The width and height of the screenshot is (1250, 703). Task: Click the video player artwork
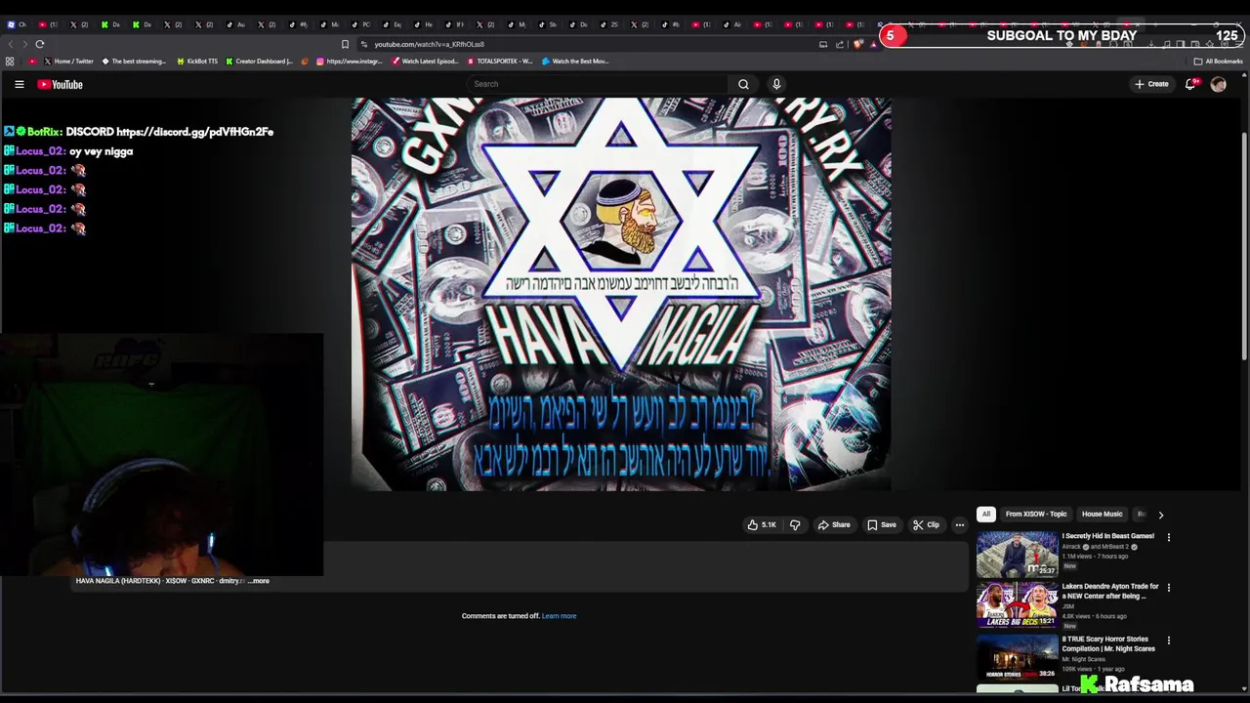pyautogui.click(x=621, y=294)
